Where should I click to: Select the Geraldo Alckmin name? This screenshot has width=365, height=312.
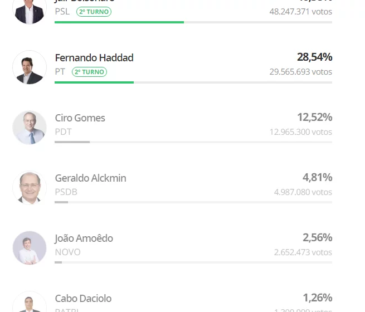pos(90,178)
